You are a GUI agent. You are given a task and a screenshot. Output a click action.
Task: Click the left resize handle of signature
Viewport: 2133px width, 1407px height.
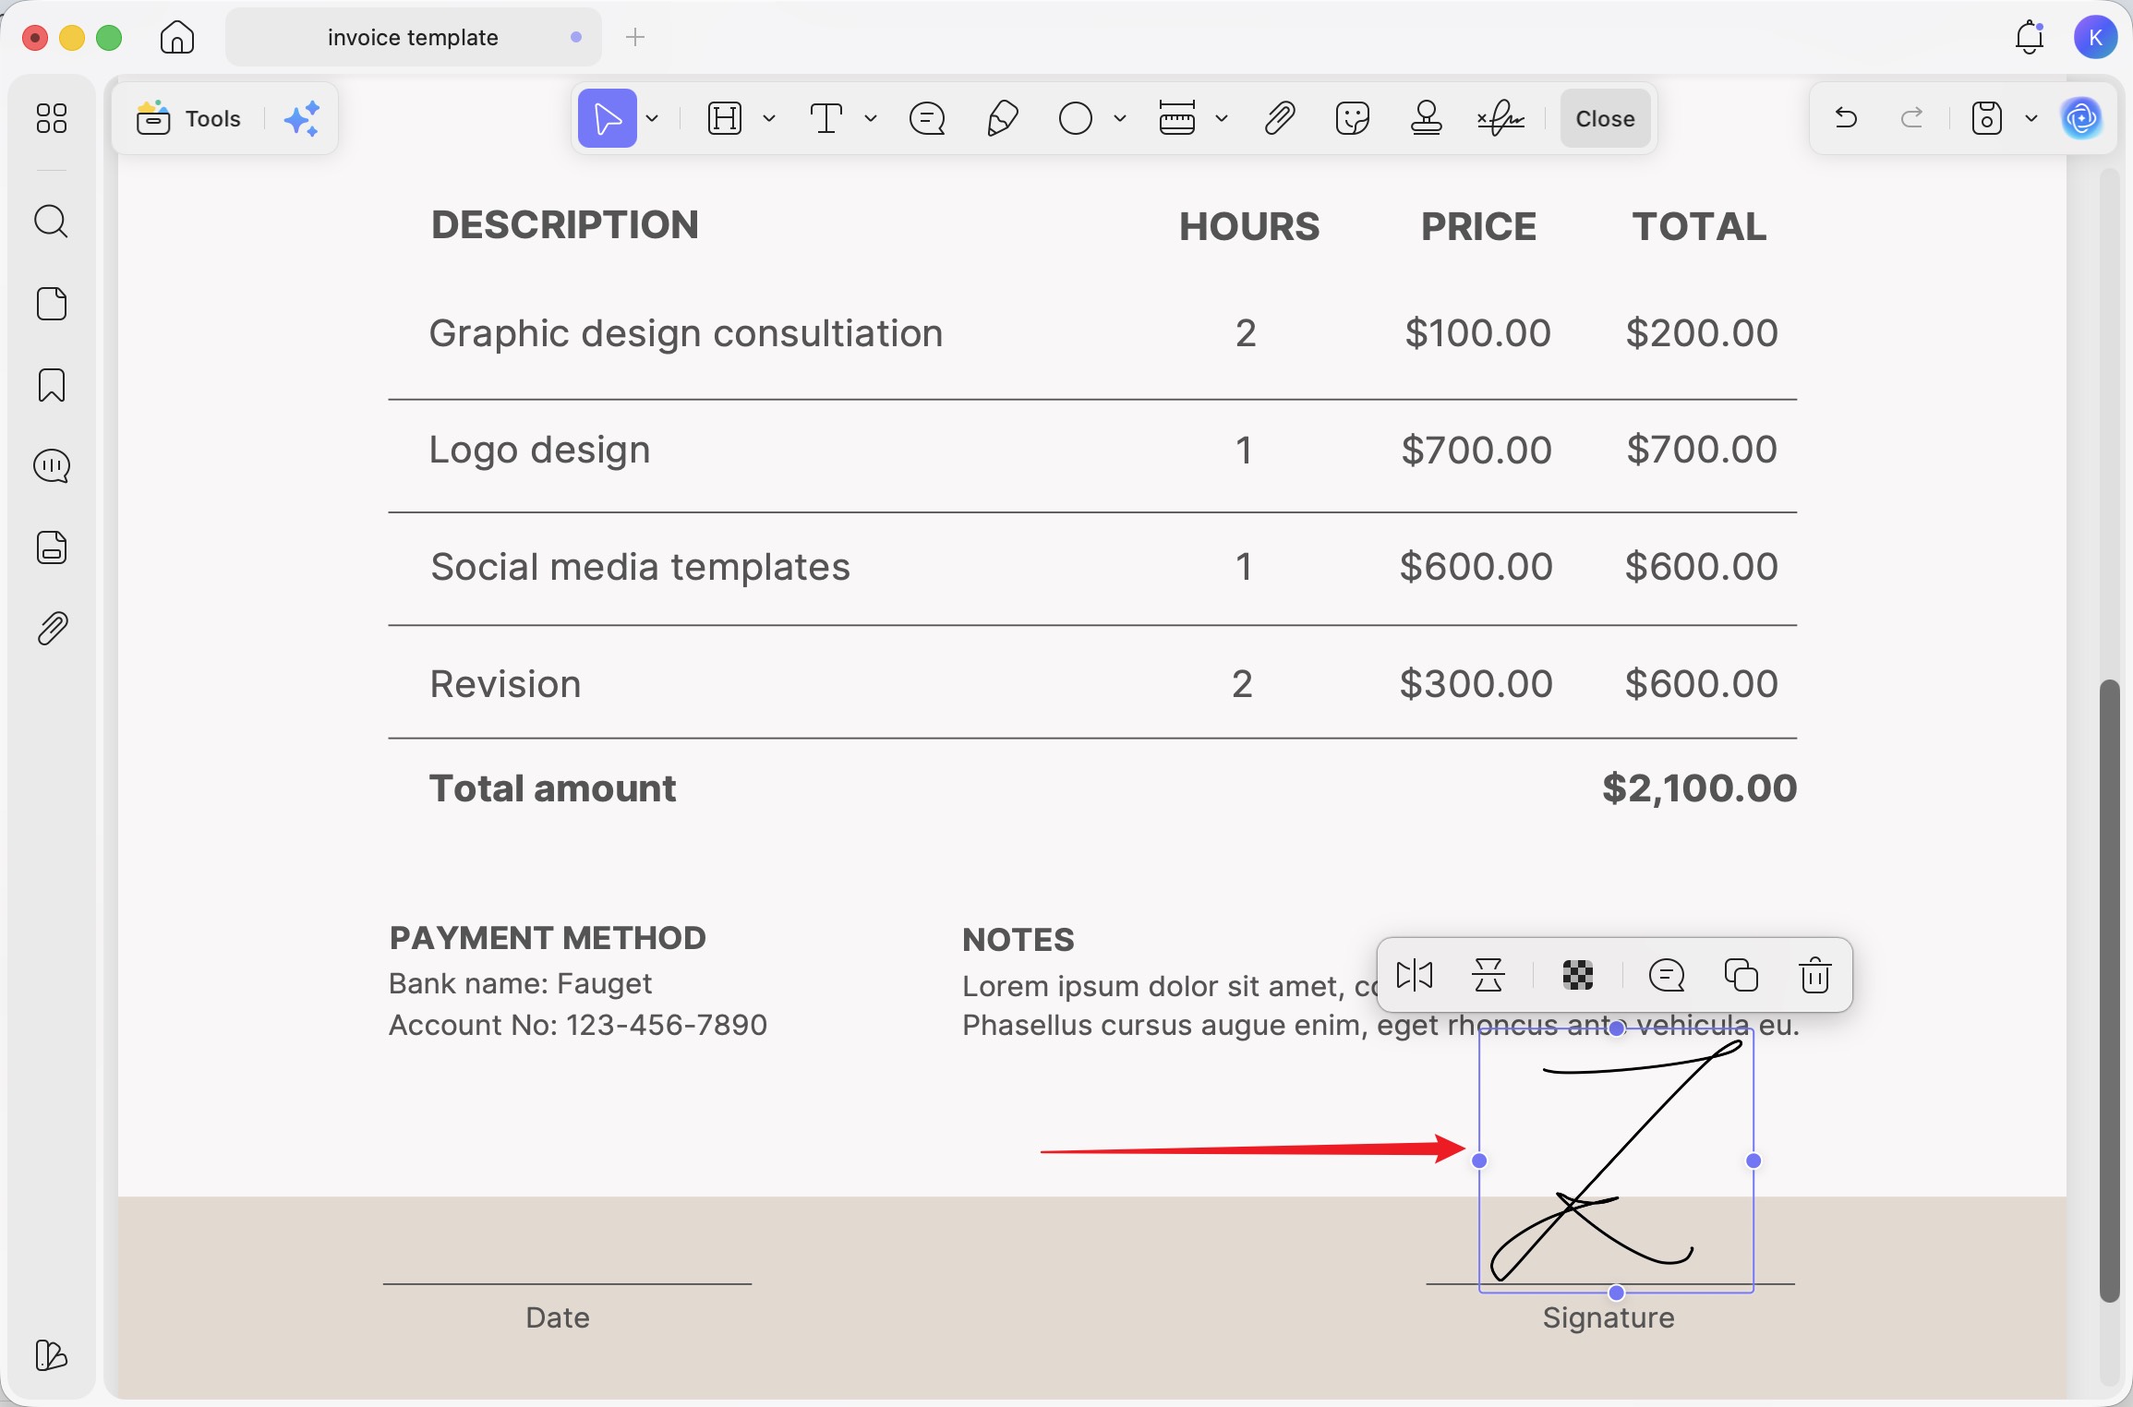(1479, 1160)
